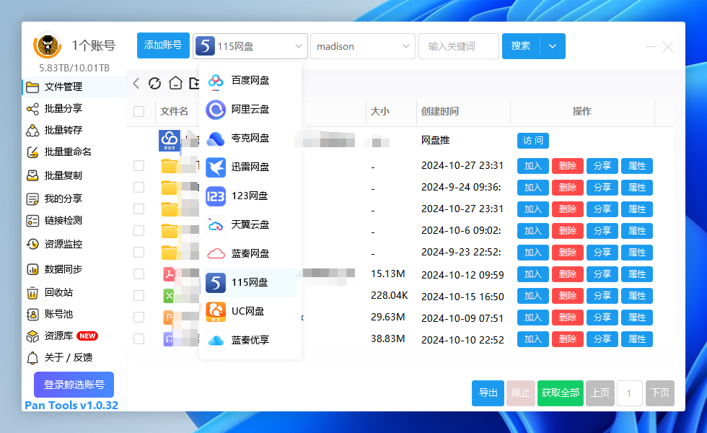The height and width of the screenshot is (433, 707).
Task: Click the 账号池 icon in sidebar
Action: pos(32,315)
